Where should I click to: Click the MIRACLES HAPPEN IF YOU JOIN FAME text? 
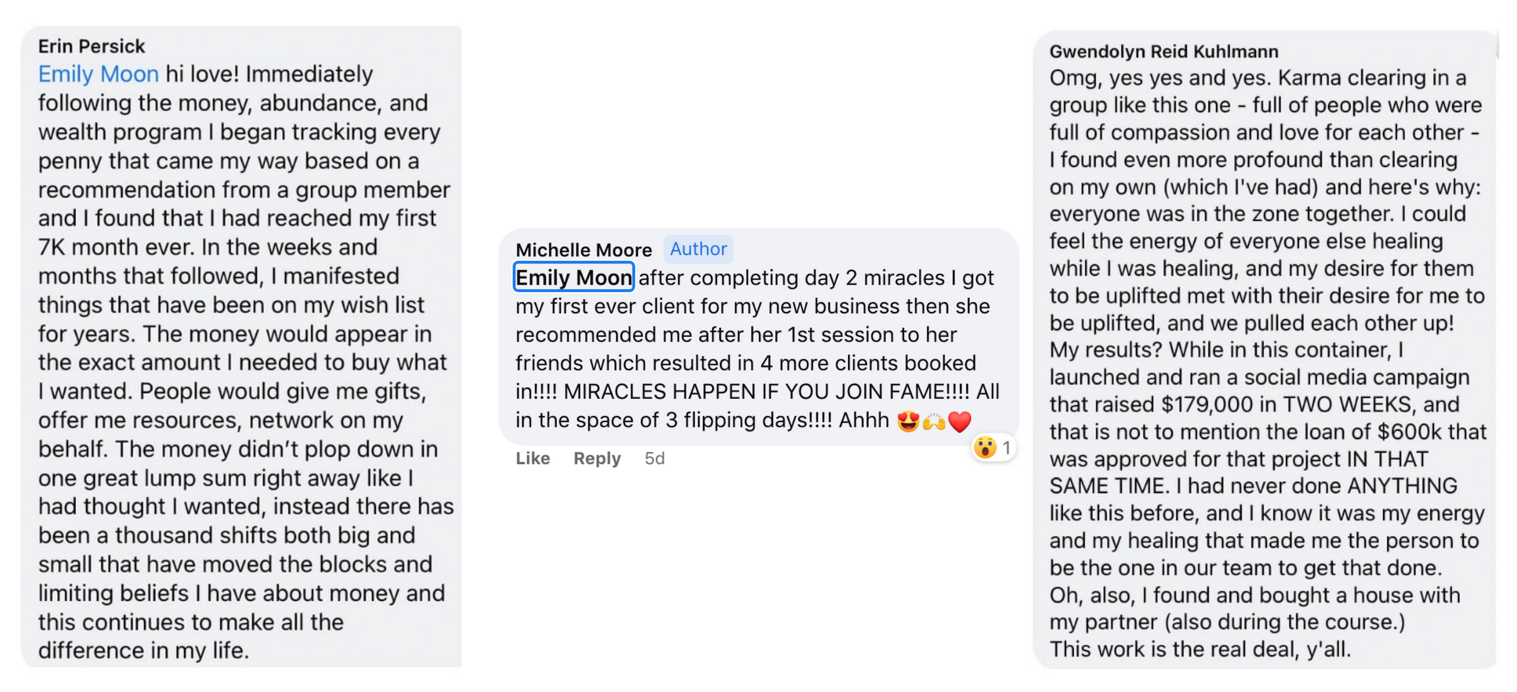pos(764,391)
